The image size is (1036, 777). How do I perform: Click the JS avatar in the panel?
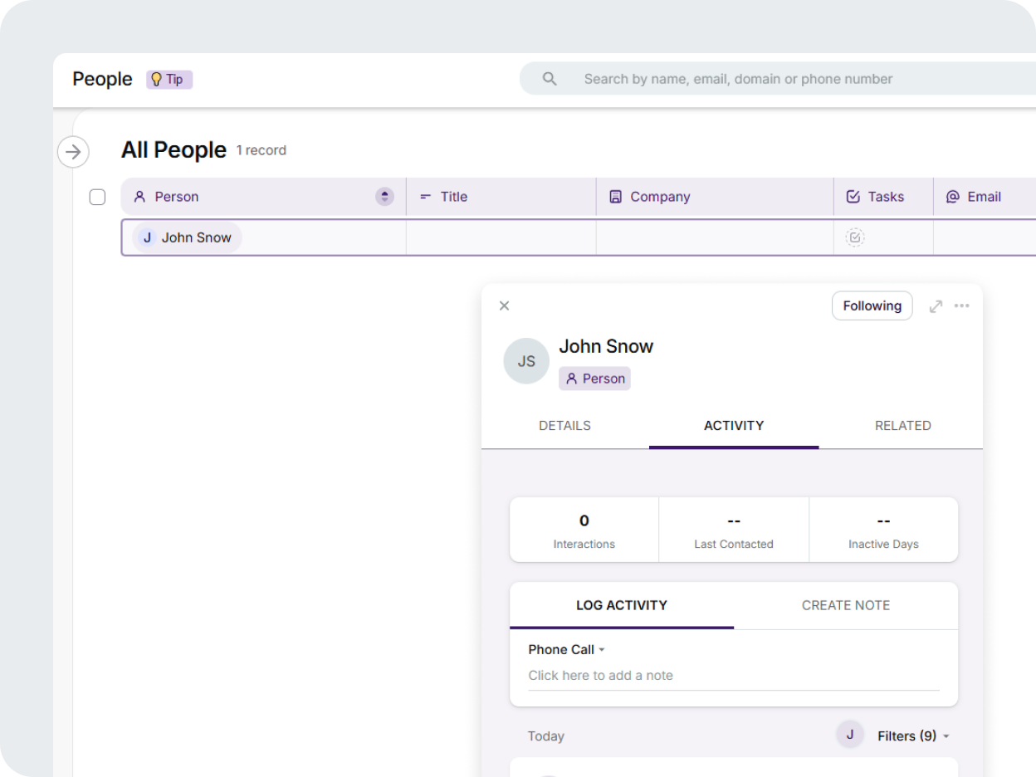pyautogui.click(x=526, y=361)
